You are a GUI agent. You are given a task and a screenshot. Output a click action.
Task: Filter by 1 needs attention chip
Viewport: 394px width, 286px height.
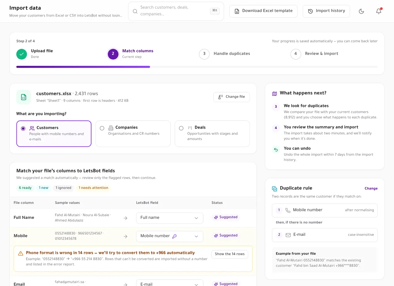93,188
